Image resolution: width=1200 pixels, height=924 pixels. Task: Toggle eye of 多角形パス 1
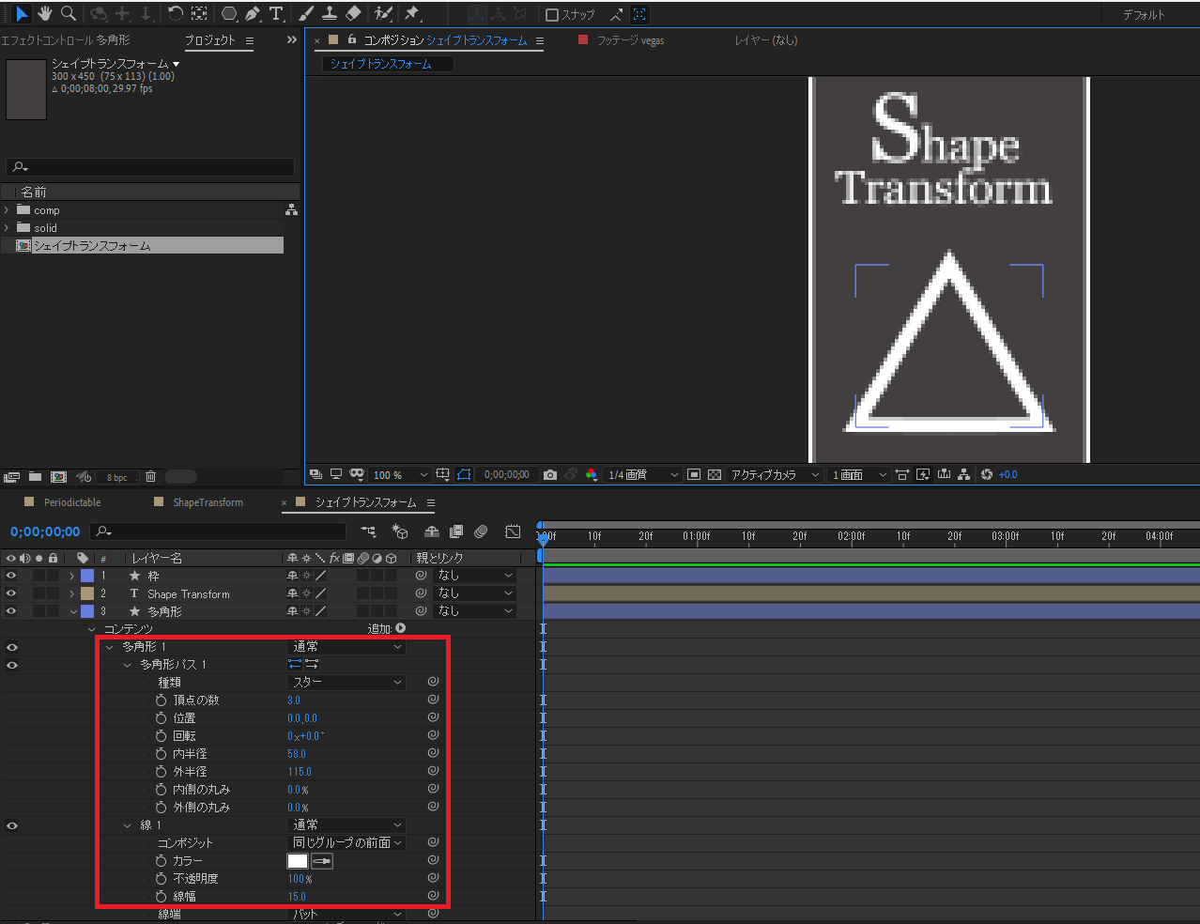point(11,665)
